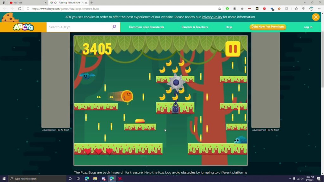The image size is (324, 182).
Task: Click the address bar URL
Action: (x=65, y=9)
